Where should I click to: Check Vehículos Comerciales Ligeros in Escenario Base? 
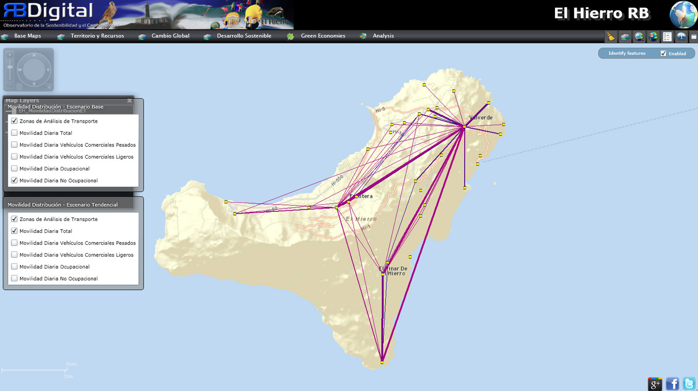(x=14, y=156)
